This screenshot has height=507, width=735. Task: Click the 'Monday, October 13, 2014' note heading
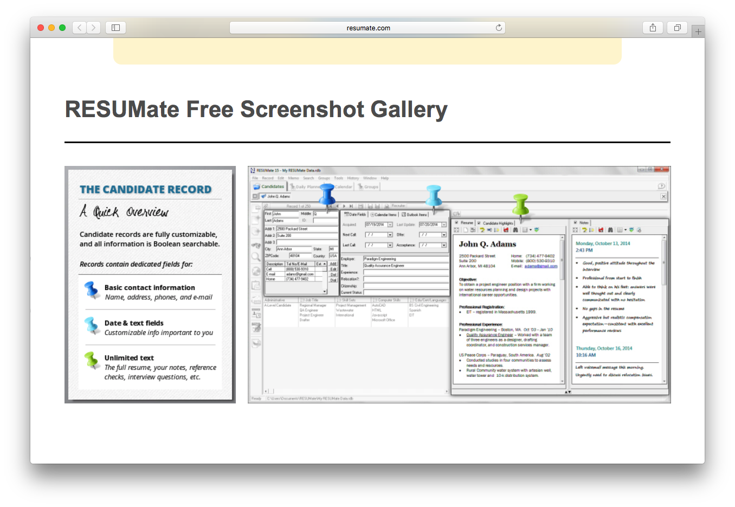pos(603,243)
